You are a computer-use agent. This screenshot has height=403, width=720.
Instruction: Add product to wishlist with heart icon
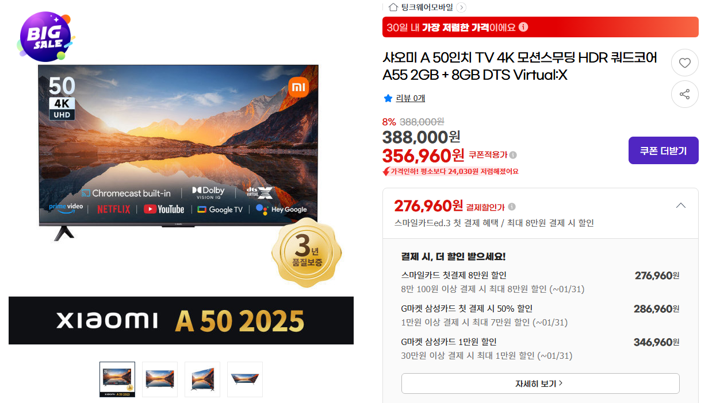pos(684,63)
